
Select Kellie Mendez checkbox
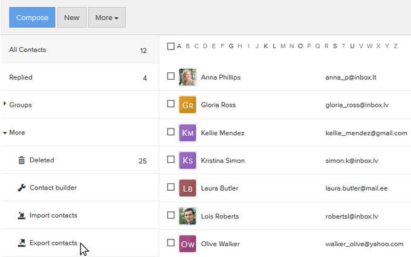170,132
